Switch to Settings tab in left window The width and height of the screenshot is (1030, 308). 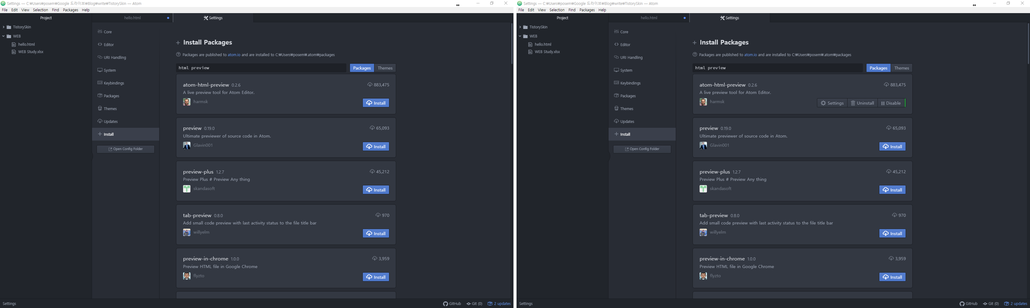pyautogui.click(x=213, y=18)
